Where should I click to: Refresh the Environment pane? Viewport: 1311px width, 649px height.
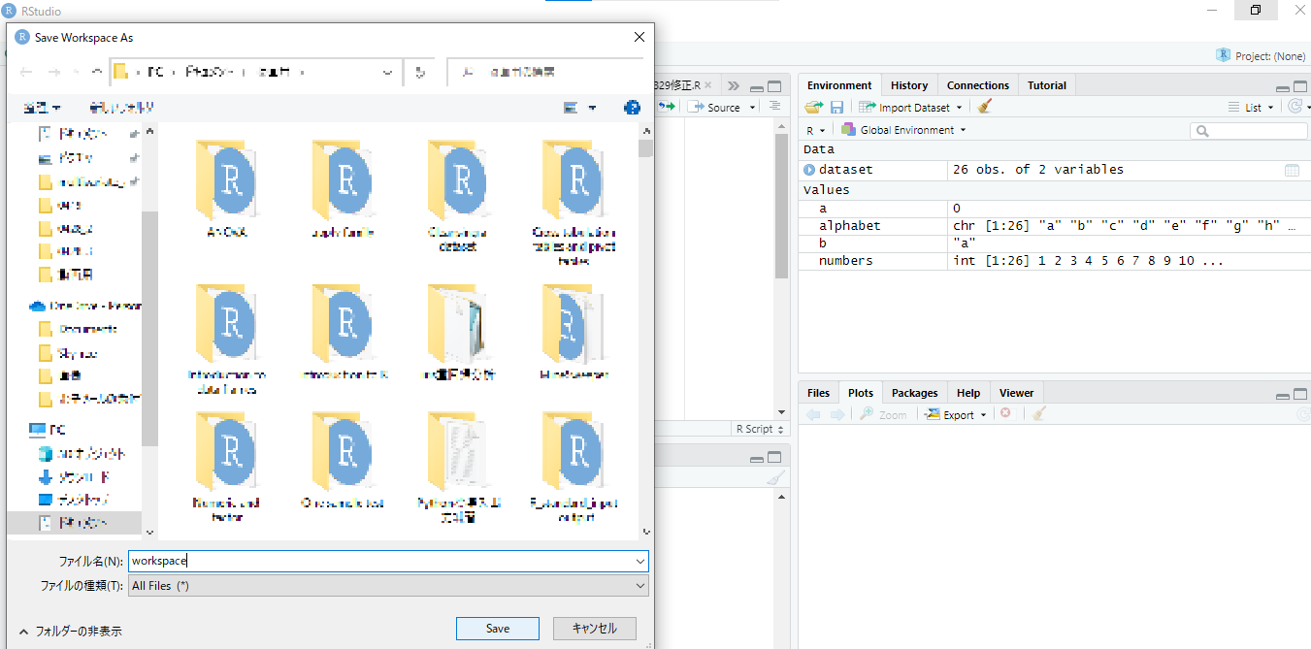coord(1295,107)
